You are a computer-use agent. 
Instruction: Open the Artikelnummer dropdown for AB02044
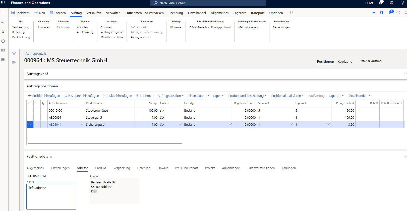pos(82,124)
